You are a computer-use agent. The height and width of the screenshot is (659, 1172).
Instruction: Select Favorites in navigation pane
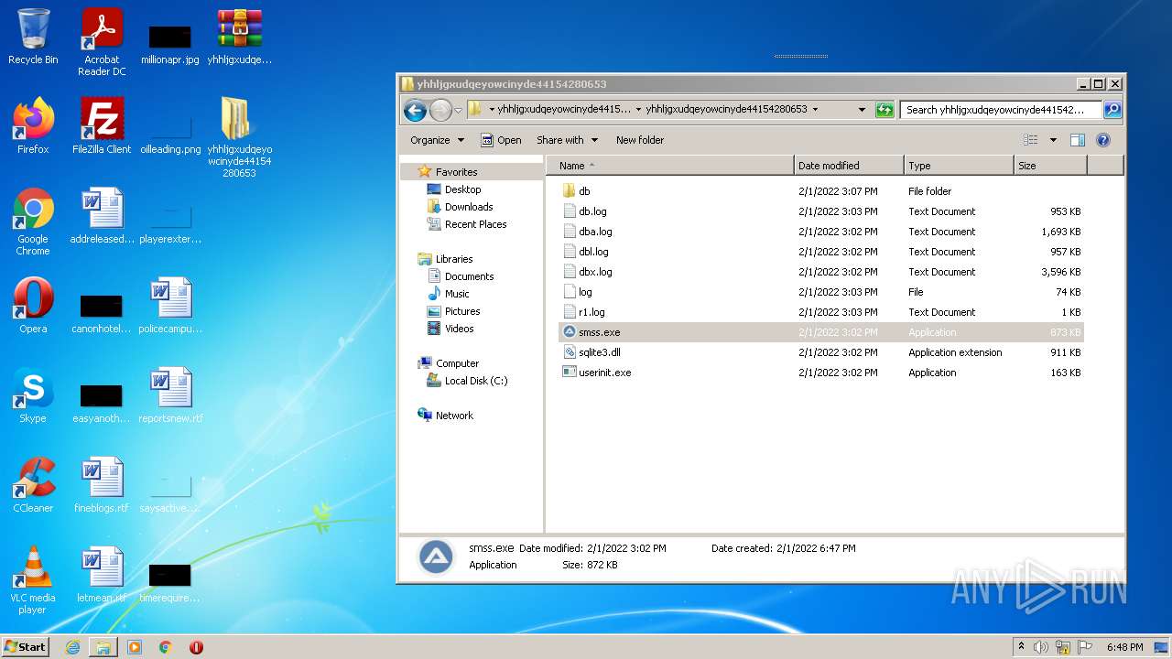[x=456, y=172]
